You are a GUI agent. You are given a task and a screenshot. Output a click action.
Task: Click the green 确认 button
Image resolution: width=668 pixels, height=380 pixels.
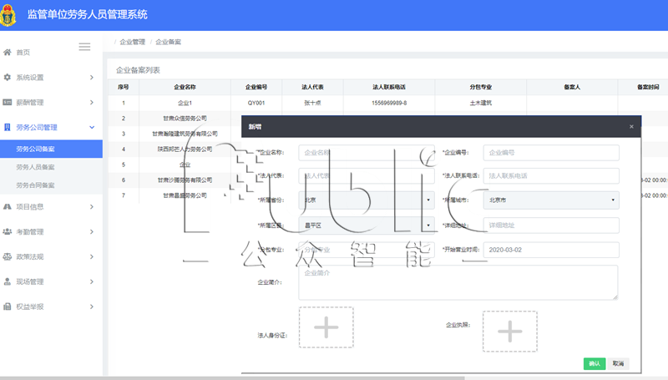click(x=595, y=363)
